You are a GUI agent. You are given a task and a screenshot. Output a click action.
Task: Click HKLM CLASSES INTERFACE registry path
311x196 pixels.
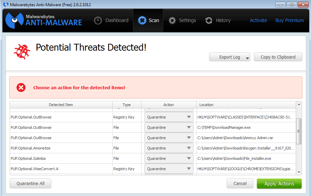(x=245, y=117)
